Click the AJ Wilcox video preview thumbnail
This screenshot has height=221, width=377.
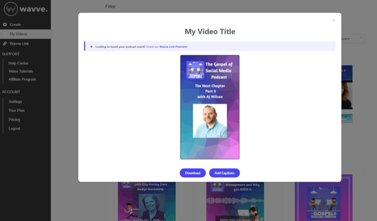[x=210, y=107]
